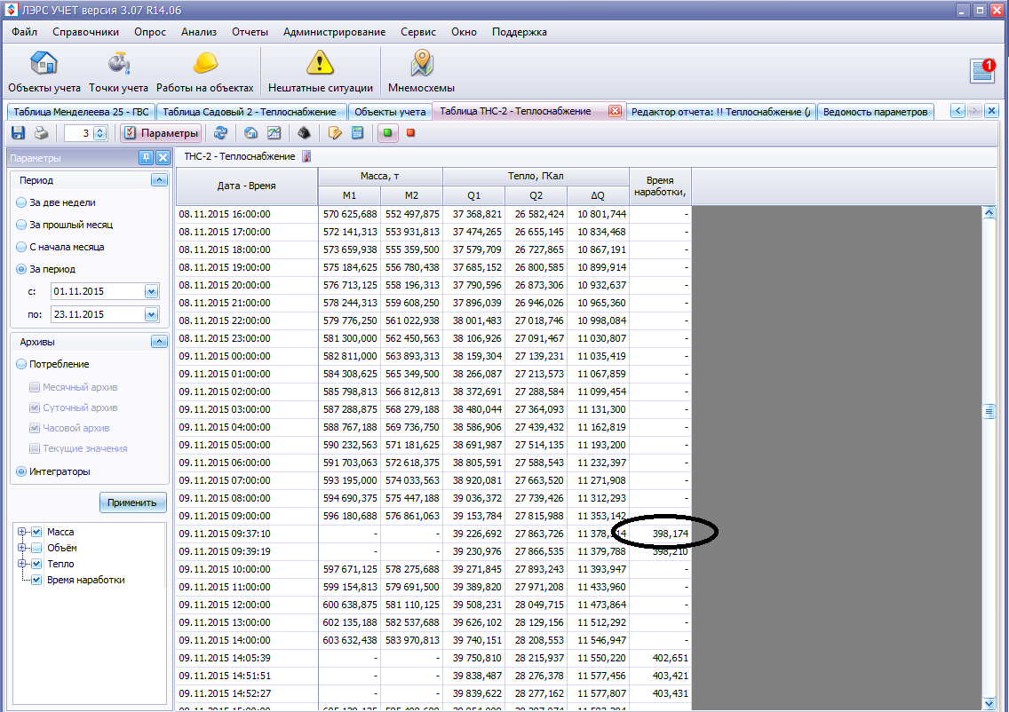Image resolution: width=1009 pixels, height=712 pixels.
Task: Open start date 01.11.2015 dropdown
Action: click(151, 291)
